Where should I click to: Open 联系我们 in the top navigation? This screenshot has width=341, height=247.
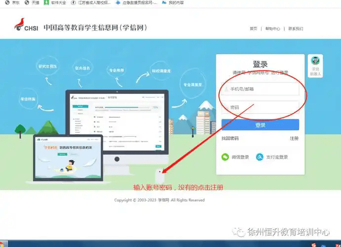pyautogui.click(x=296, y=29)
